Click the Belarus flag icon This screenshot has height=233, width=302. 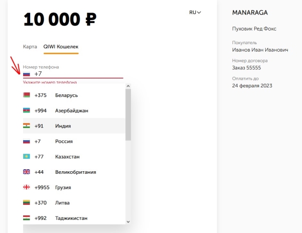pos(27,95)
